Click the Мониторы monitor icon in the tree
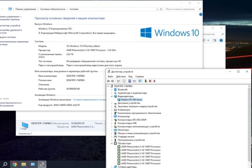 pos(115,130)
